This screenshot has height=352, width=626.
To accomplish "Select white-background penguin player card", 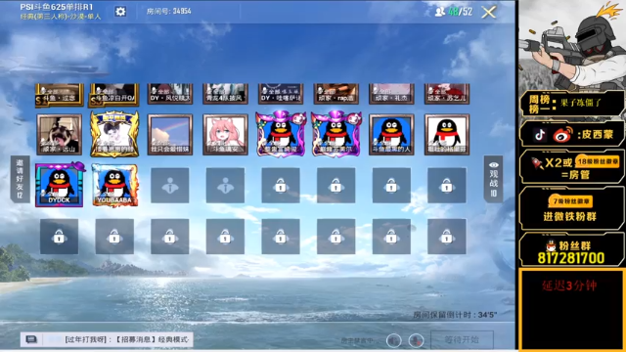I will coord(447,135).
